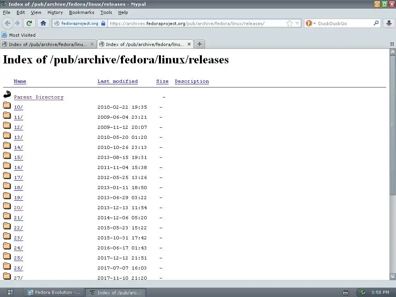Click scrollbar down arrow
This screenshot has height=297, width=396.
(x=393, y=277)
